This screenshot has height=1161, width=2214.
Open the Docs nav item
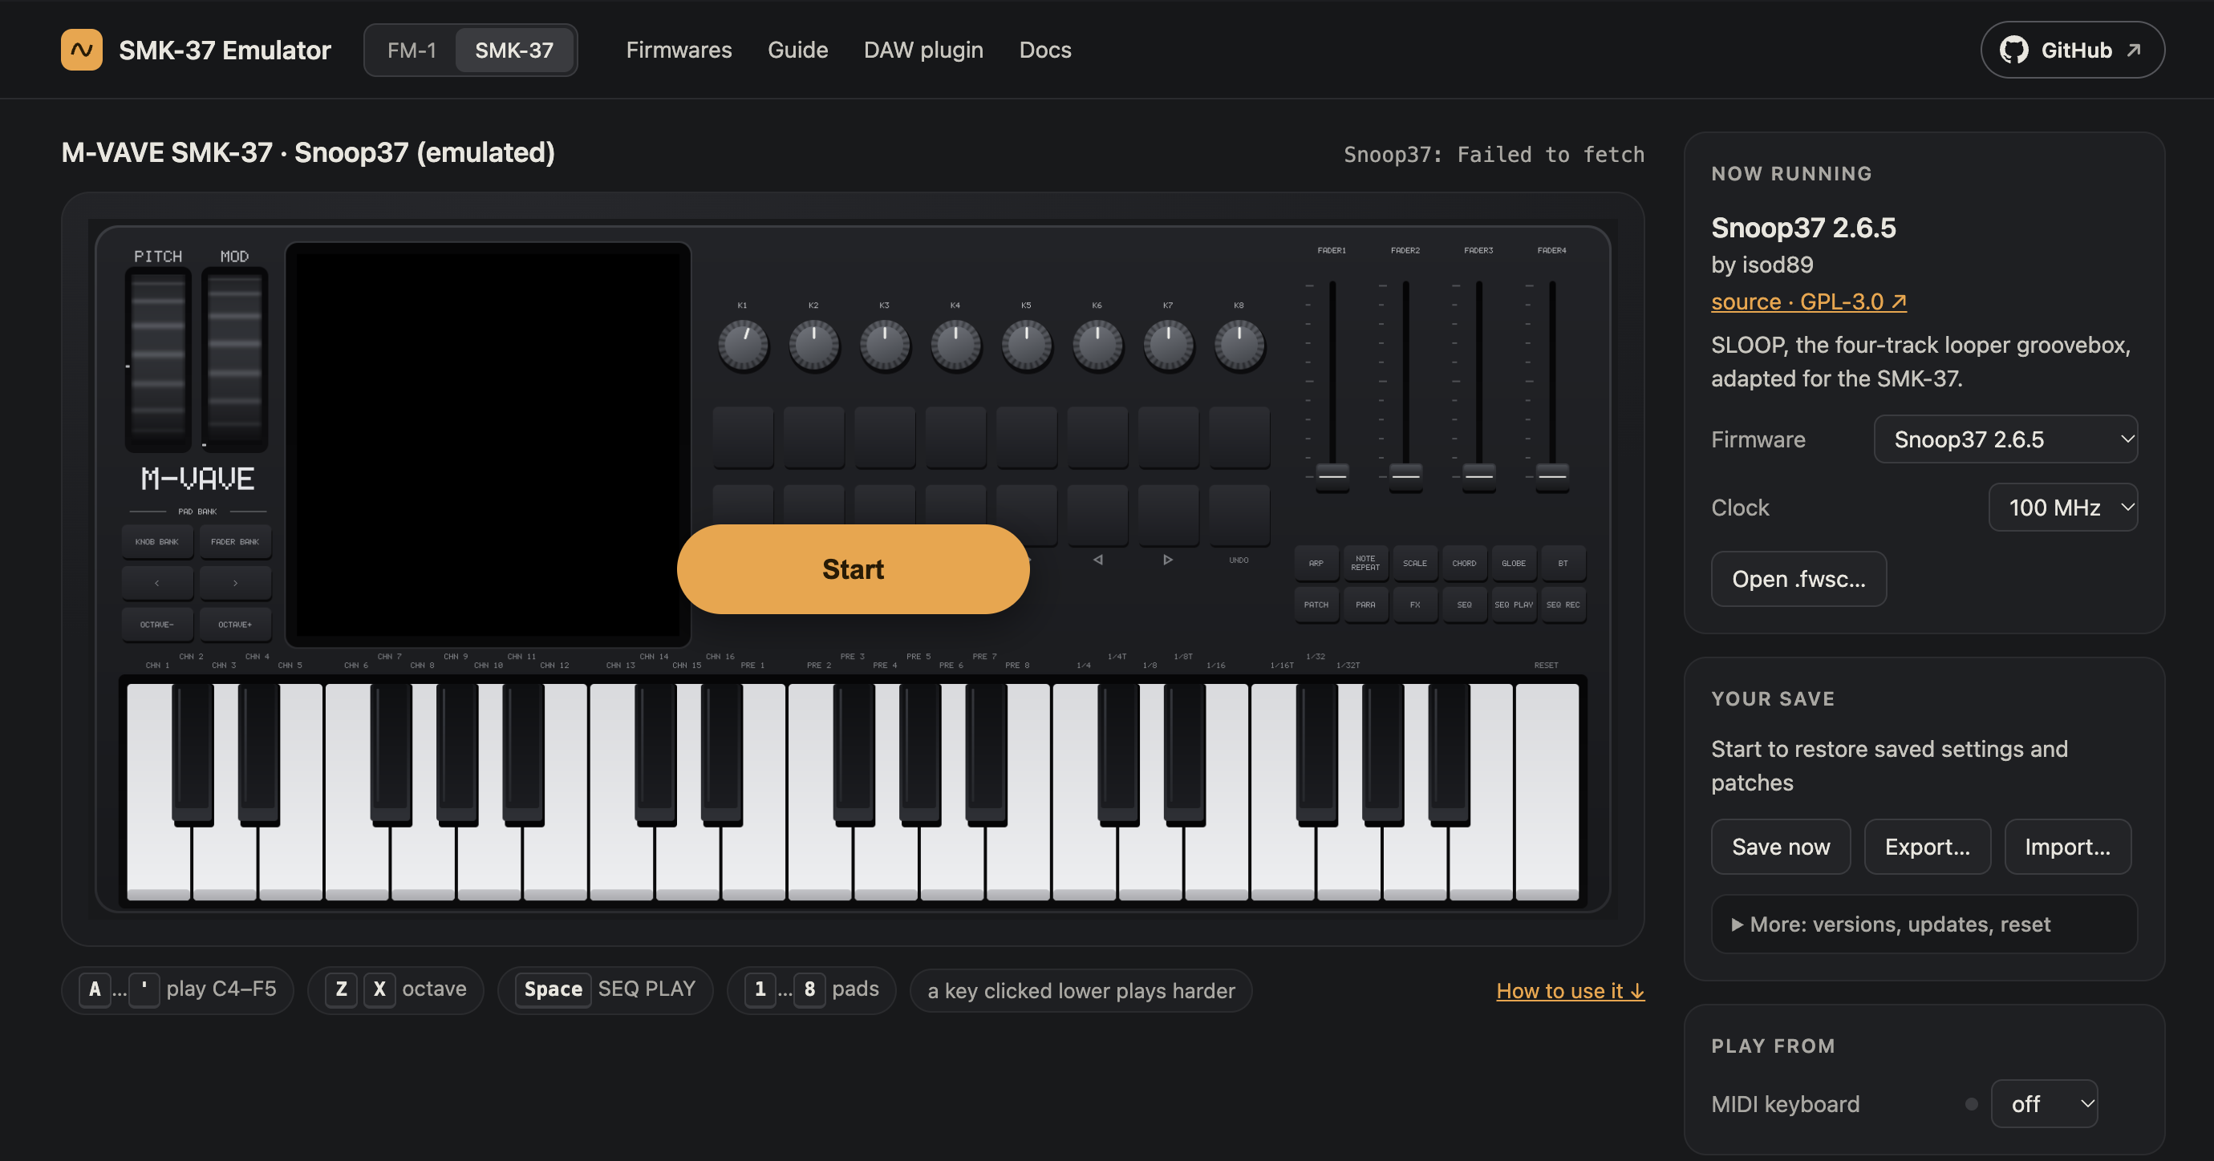tap(1045, 50)
